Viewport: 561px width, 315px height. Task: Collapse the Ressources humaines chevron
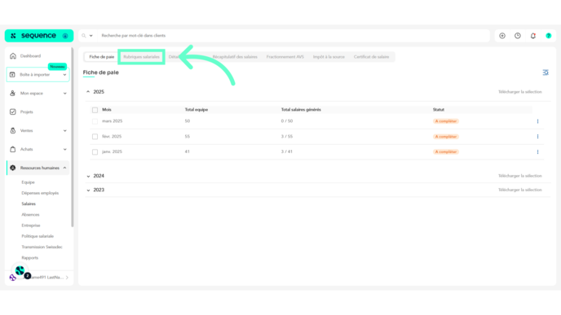click(x=64, y=168)
